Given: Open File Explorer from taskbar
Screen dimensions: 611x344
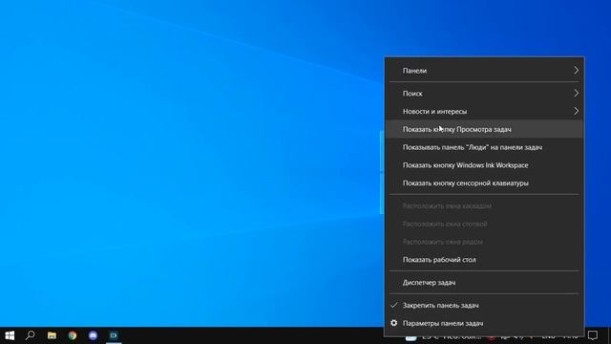Looking at the screenshot, I should coord(52,335).
